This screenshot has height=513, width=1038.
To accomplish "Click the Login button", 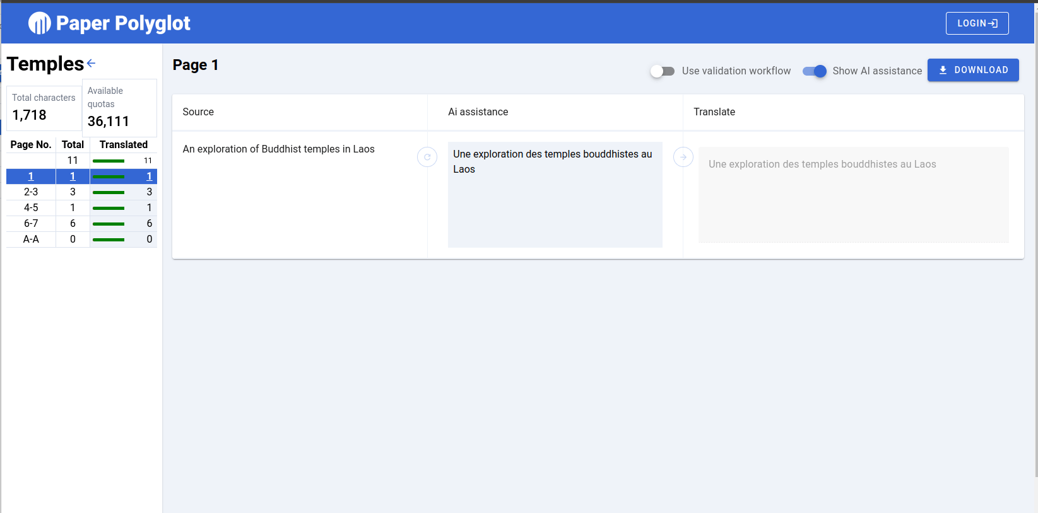I will 976,23.
